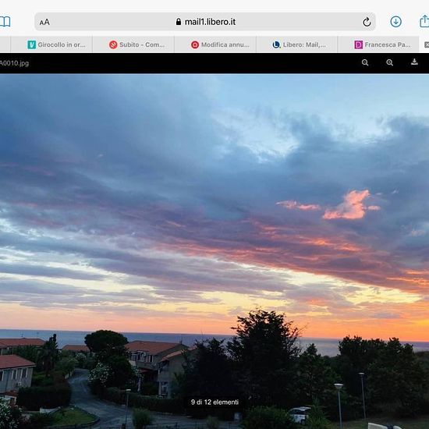The image size is (429, 429).
Task: Click the A0010.jpg file name label
Action: 14,63
